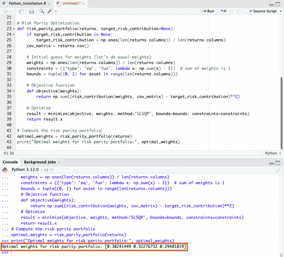This screenshot has height=257, width=284.
Task: Open the Background Jobs tab
Action: 40,162
